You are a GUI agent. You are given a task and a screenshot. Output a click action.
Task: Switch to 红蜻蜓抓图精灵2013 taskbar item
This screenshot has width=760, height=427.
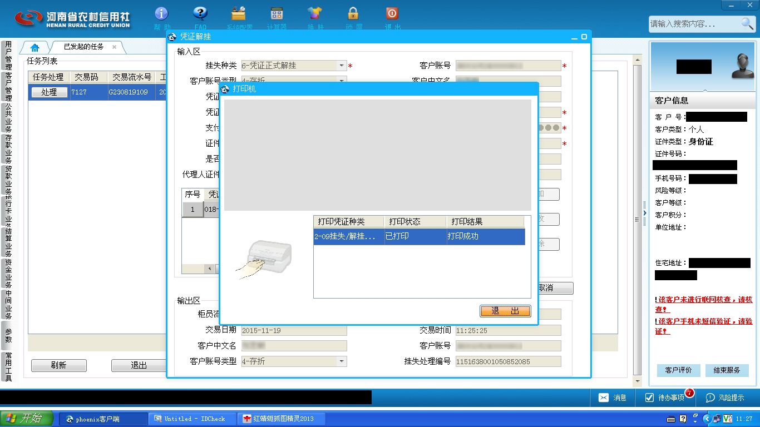(x=281, y=419)
